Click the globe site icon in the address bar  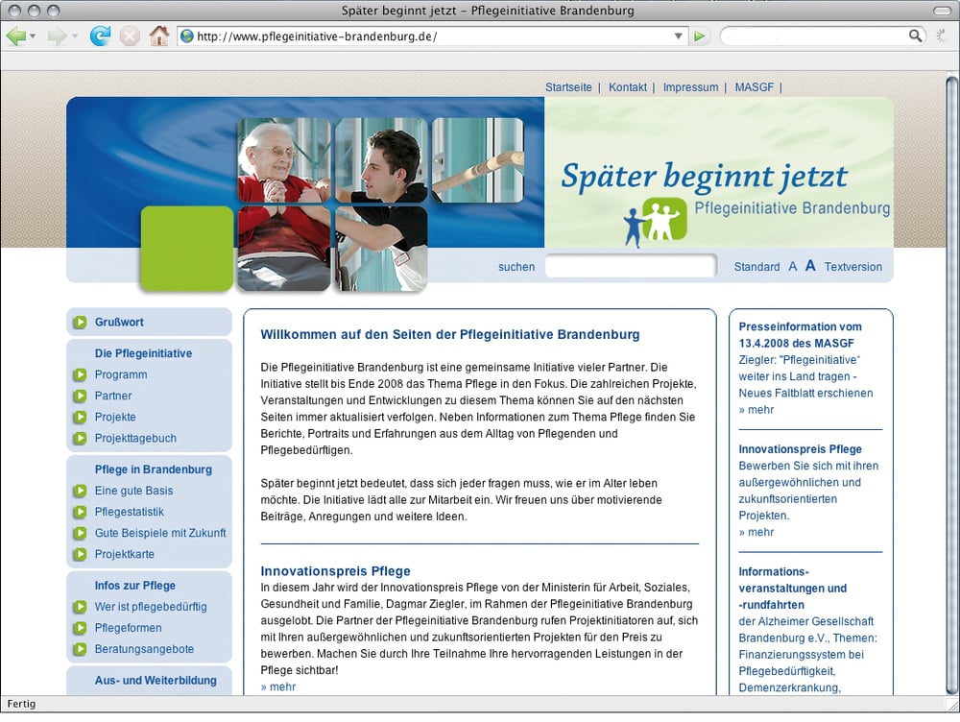coord(187,36)
